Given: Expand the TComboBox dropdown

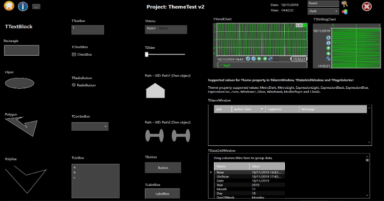Looking at the screenshot, I should pos(90,126).
